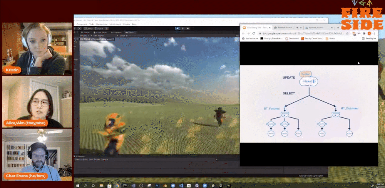The height and width of the screenshot is (188, 385).
Task: Click the Unity Step frame button
Action: click(x=188, y=28)
